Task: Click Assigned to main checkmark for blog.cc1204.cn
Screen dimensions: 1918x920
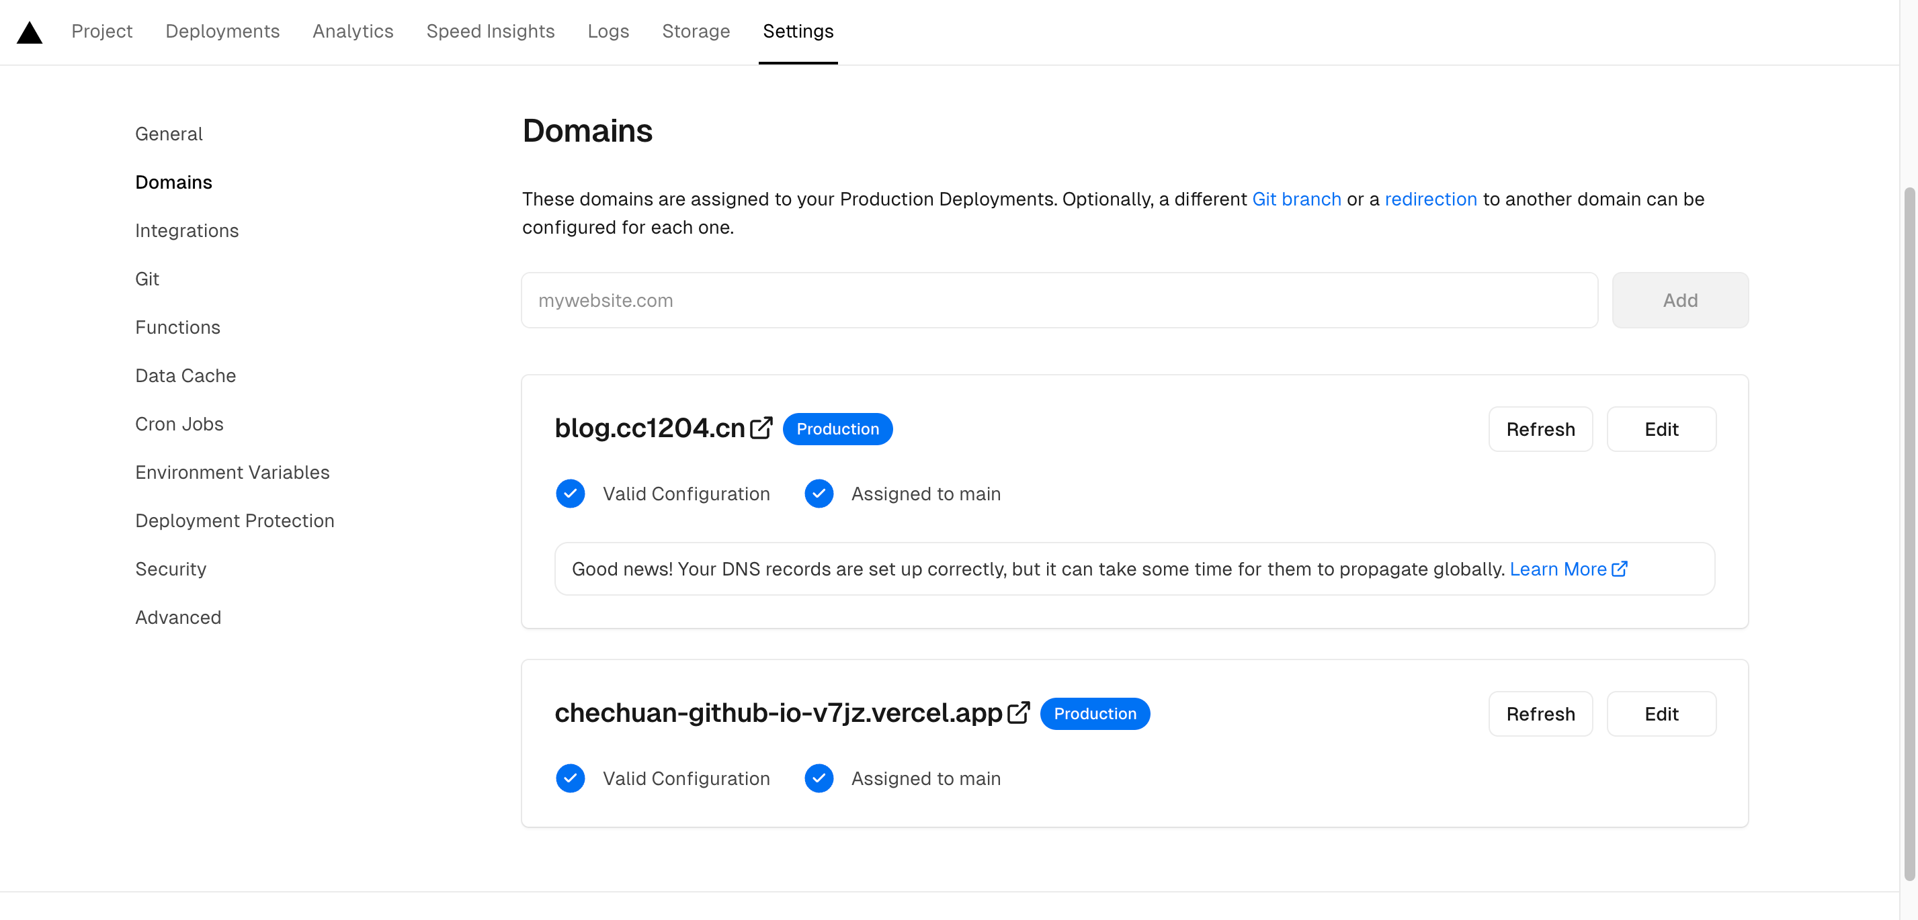Action: pos(819,493)
